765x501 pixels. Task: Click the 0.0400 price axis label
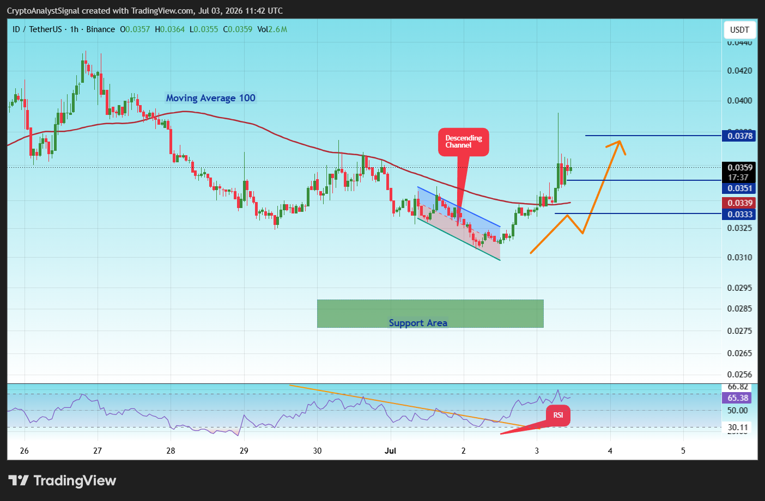[x=739, y=101]
